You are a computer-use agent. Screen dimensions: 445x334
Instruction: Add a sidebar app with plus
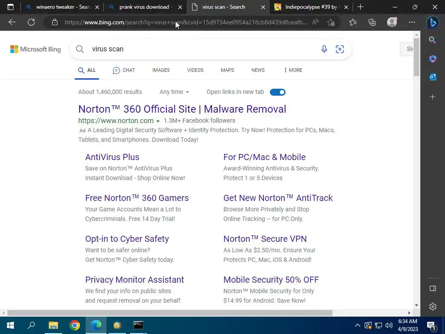[x=432, y=97]
